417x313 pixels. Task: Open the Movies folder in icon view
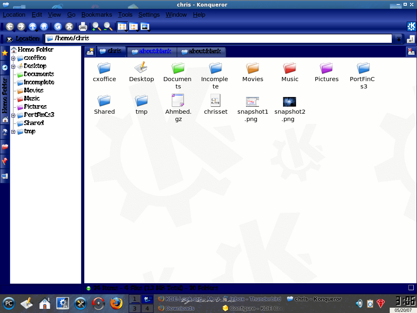(252, 72)
